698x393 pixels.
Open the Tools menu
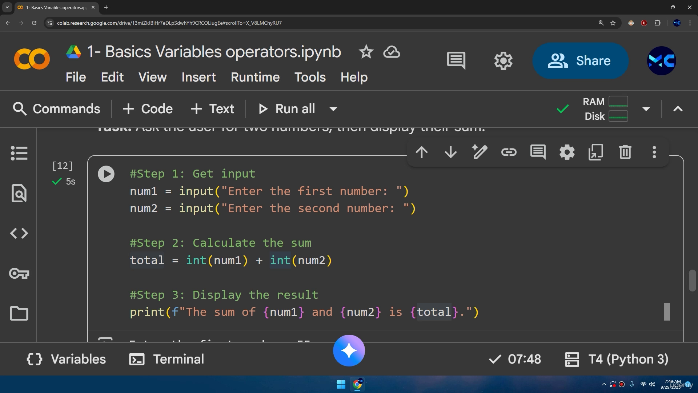pyautogui.click(x=310, y=77)
